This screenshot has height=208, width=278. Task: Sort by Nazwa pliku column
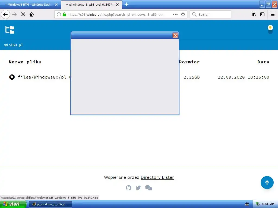pyautogui.click(x=25, y=62)
